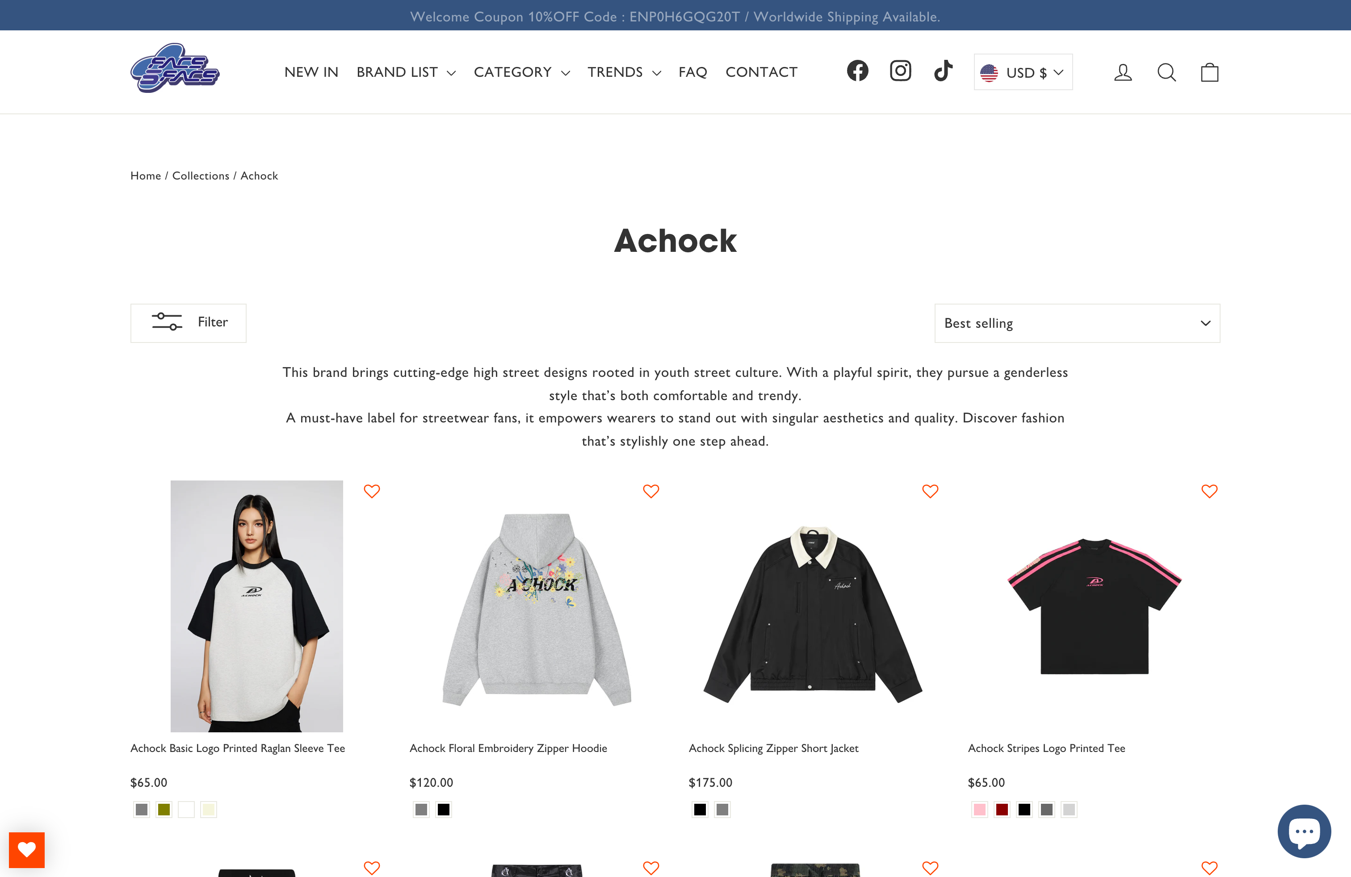This screenshot has height=877, width=1351.
Task: Open the chat support bubble
Action: click(x=1304, y=831)
